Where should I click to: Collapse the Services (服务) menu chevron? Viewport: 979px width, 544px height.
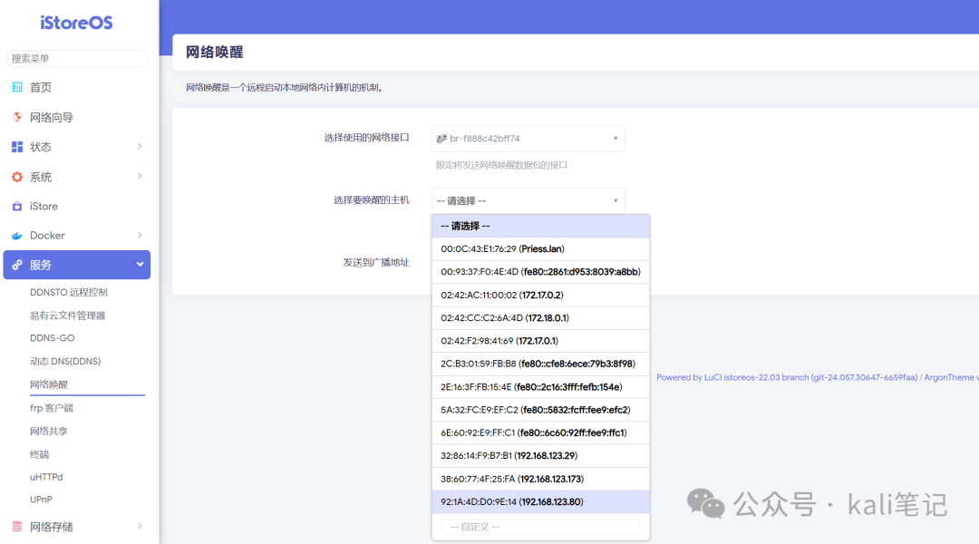tap(140, 265)
